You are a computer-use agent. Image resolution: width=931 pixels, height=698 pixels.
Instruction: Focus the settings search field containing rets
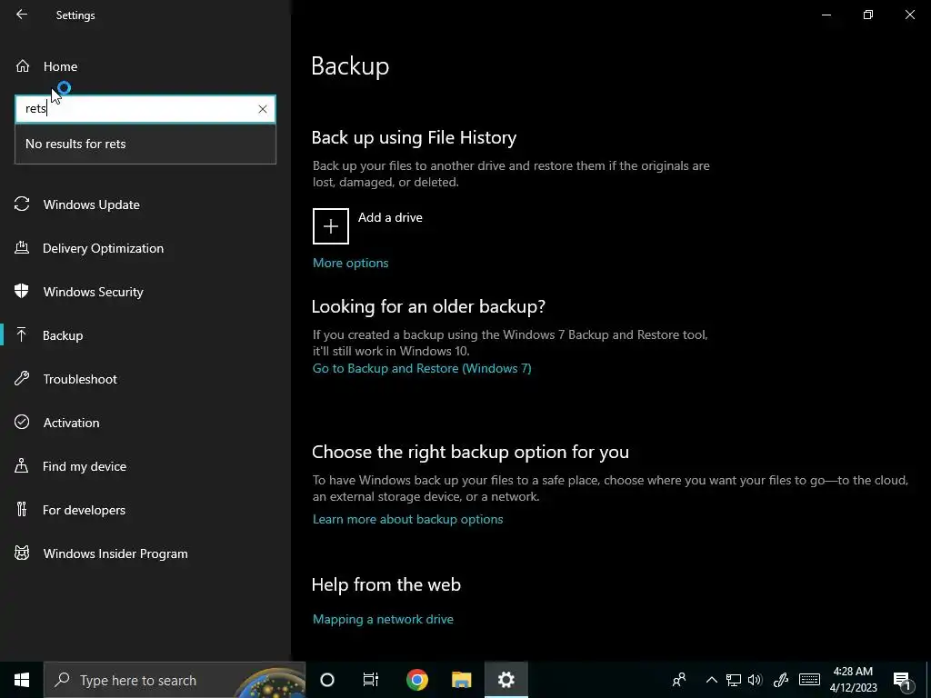[x=145, y=109]
